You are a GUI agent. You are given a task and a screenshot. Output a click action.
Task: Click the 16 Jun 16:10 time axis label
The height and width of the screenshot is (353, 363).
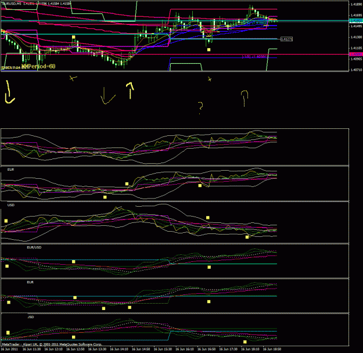coord(185,349)
